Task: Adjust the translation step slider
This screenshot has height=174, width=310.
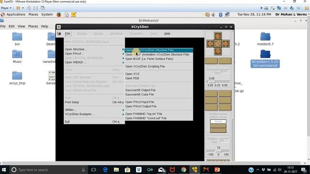Action: coord(218,82)
